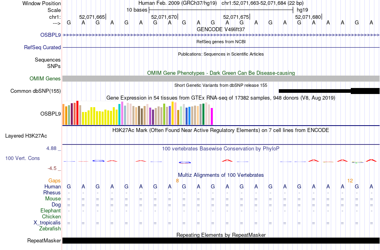Select the Zebrafish species row label
Viewport: 380px width, 250px height.
[x=50, y=228]
